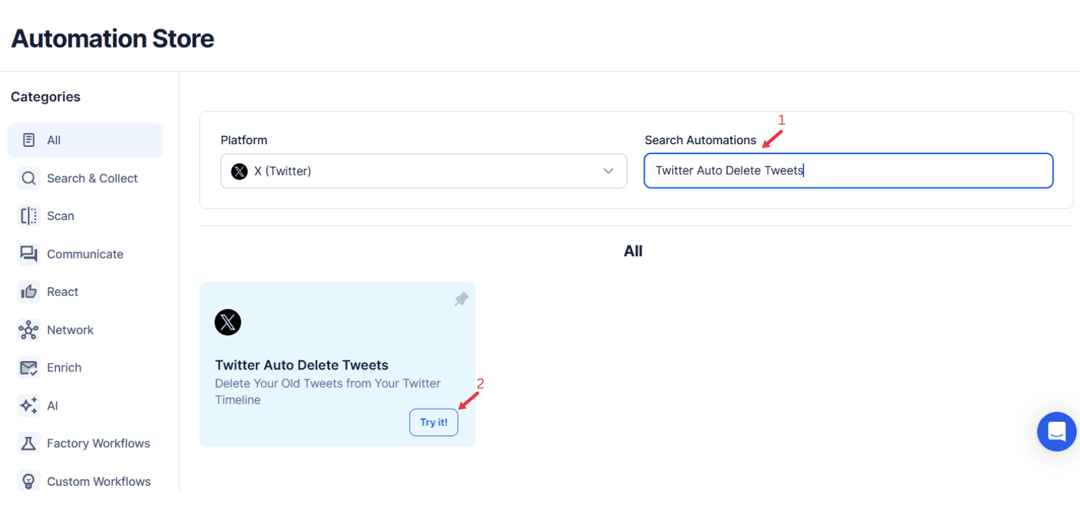The width and height of the screenshot is (1080, 506).
Task: Click the AI sparkles icon
Action: 29,405
